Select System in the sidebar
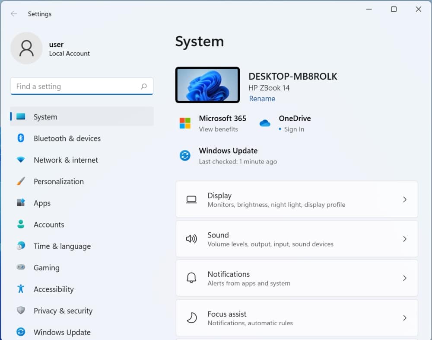432x340 pixels. click(x=82, y=116)
